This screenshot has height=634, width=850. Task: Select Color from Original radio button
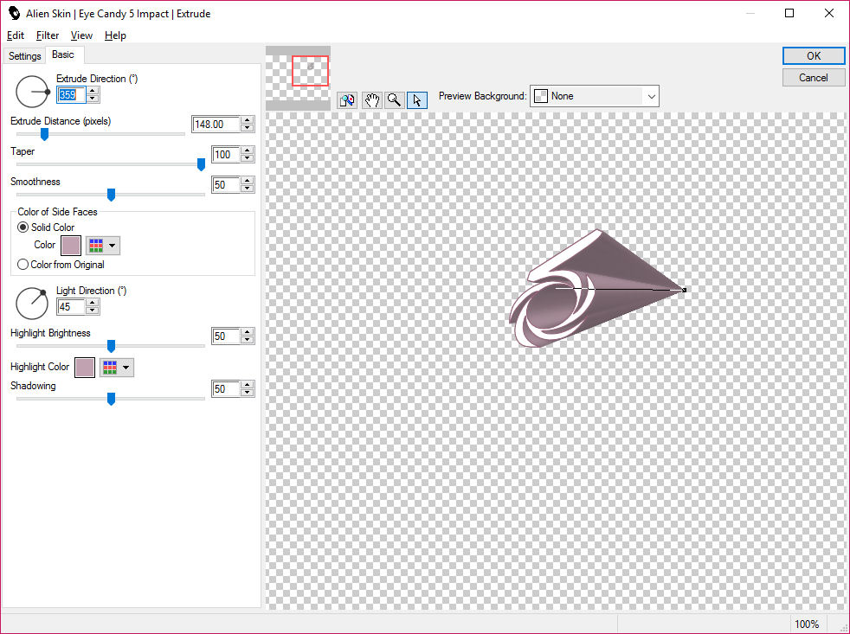pos(23,265)
